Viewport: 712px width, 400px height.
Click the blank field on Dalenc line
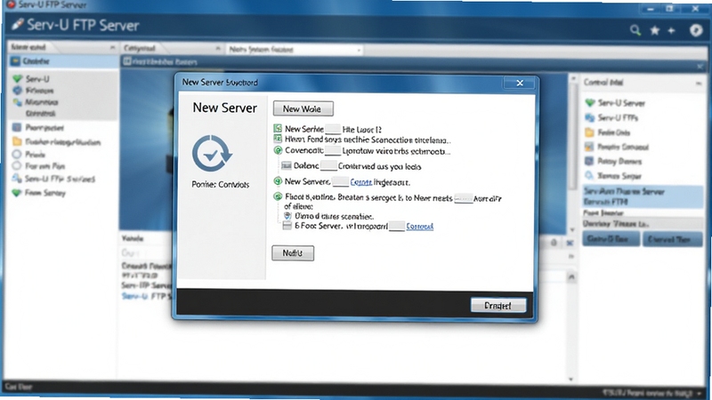pos(328,166)
